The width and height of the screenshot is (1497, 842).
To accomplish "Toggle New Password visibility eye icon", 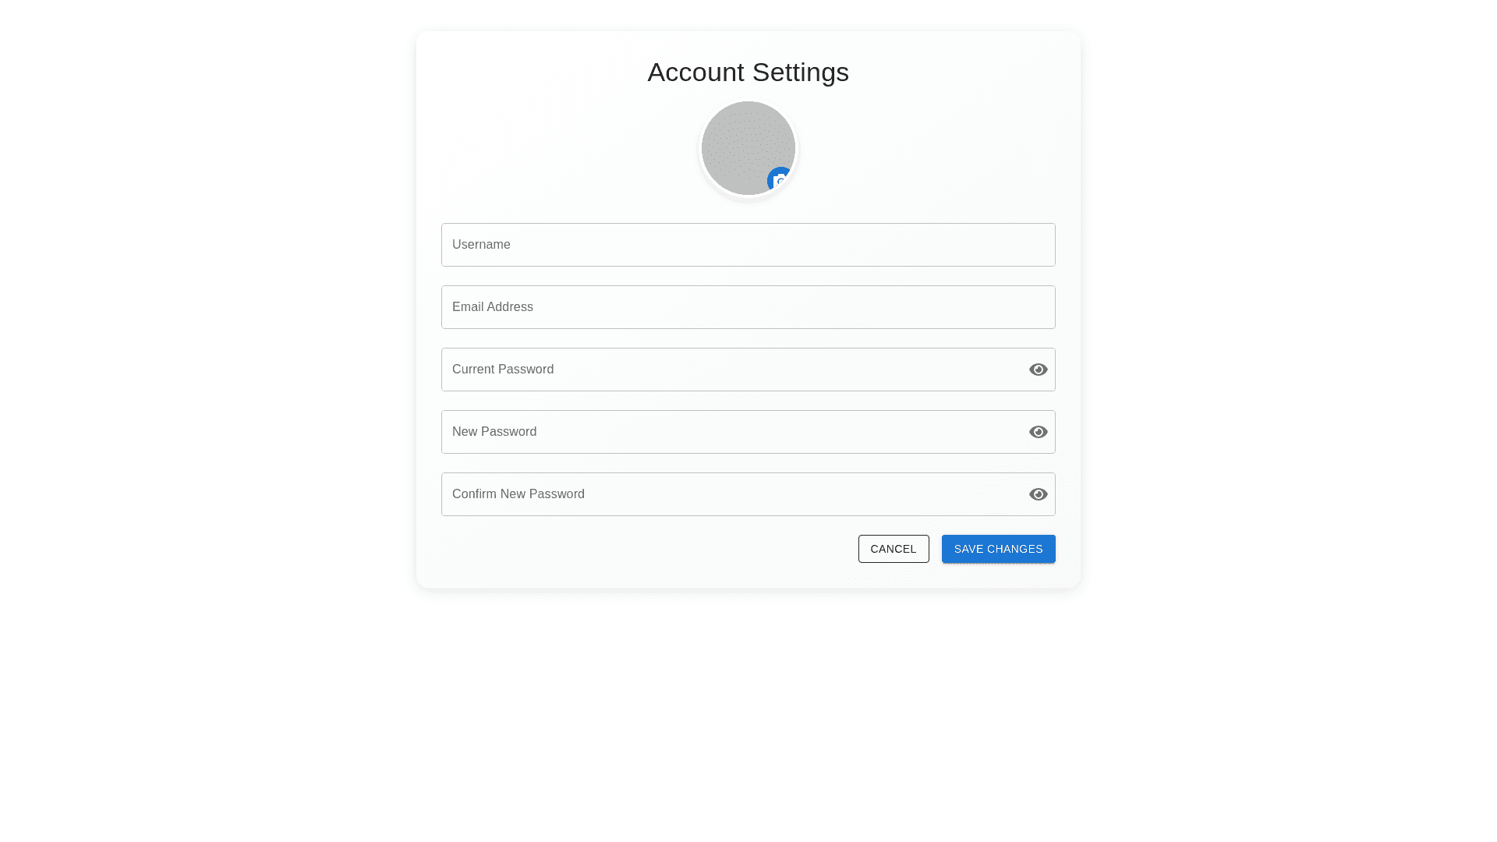I will 1038,432.
